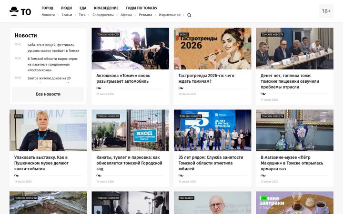
Task: Click the РАССКАЗАНО tag on bottom card
Action: pyautogui.click(x=187, y=198)
